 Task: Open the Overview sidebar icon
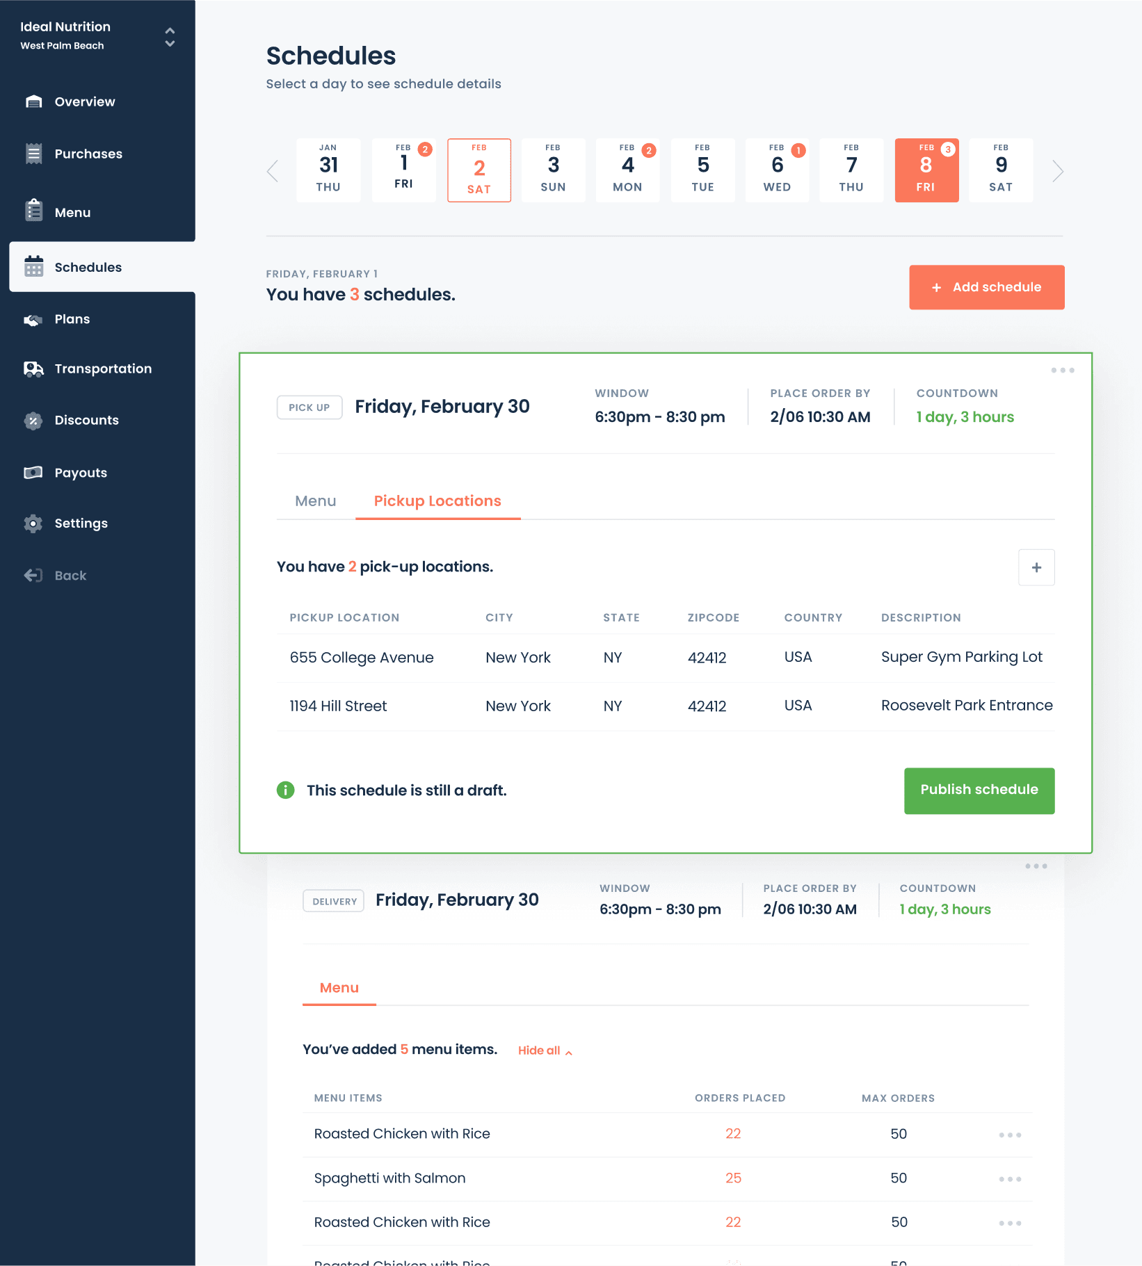pyautogui.click(x=33, y=102)
